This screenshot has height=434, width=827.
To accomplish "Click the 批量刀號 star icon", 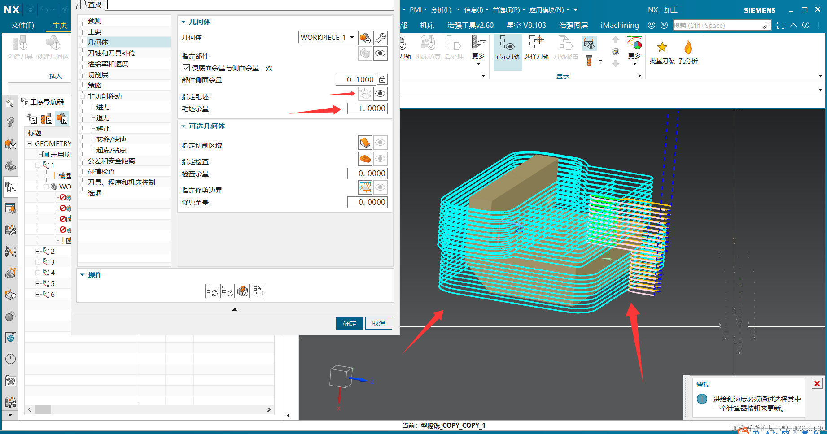I will [662, 47].
